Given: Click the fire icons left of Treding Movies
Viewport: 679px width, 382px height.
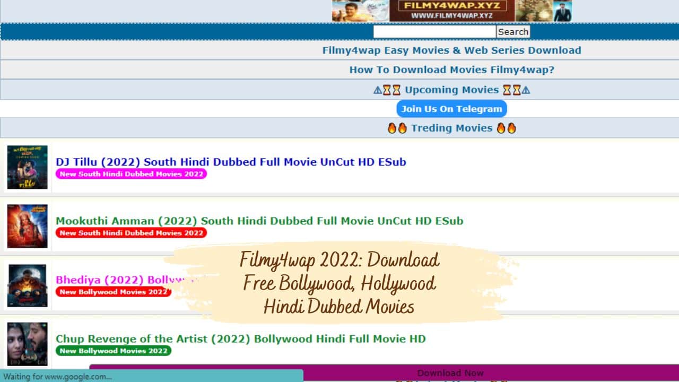Looking at the screenshot, I should 397,128.
